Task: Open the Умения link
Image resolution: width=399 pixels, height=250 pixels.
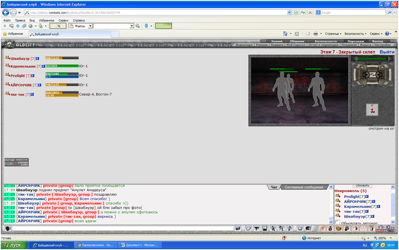Action: click(x=262, y=45)
